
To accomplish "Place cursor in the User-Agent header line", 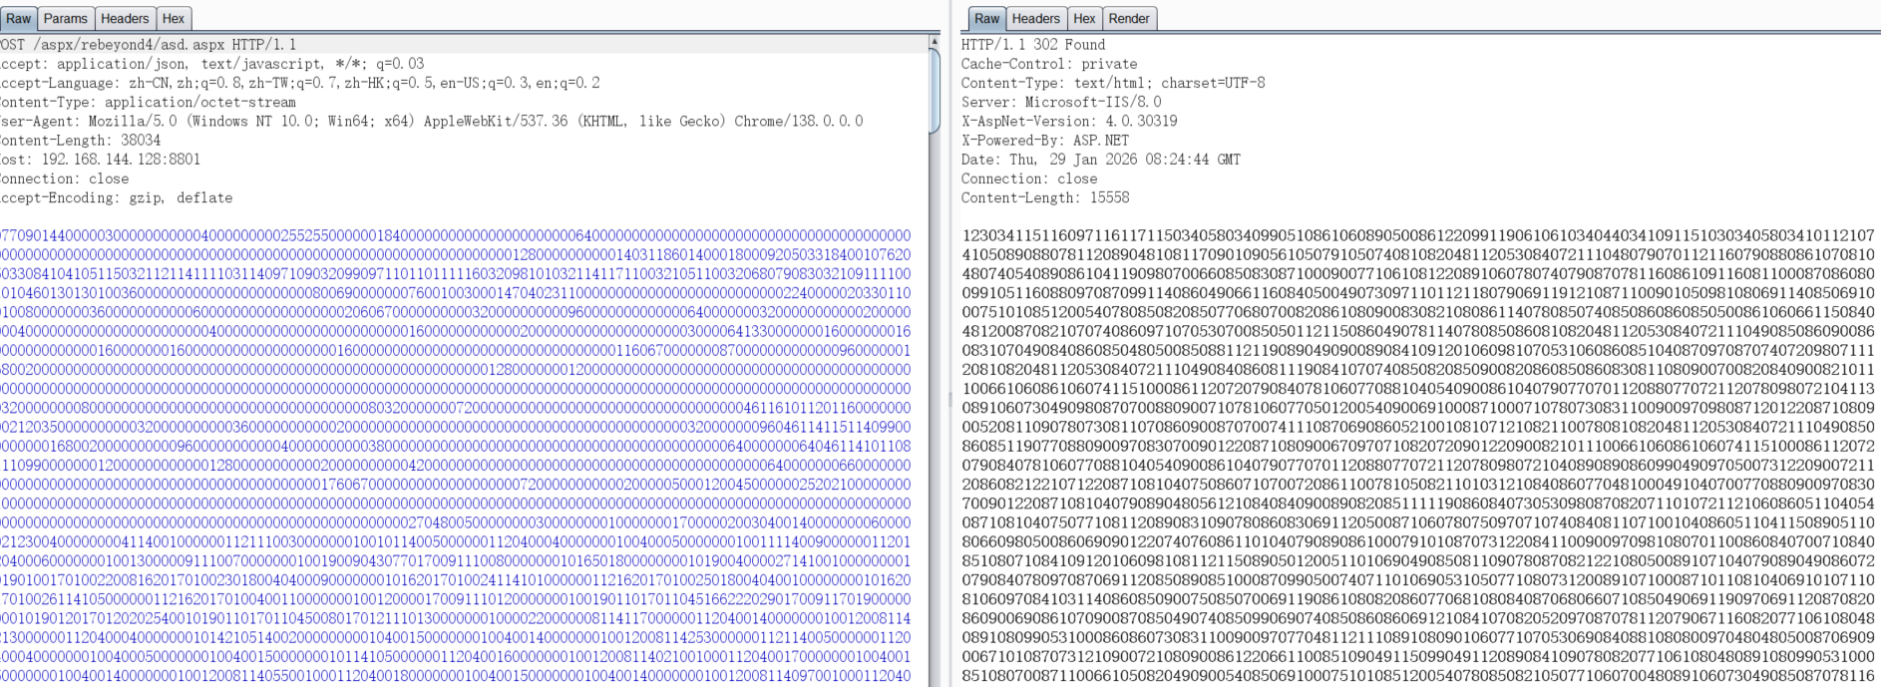I will [x=431, y=122].
